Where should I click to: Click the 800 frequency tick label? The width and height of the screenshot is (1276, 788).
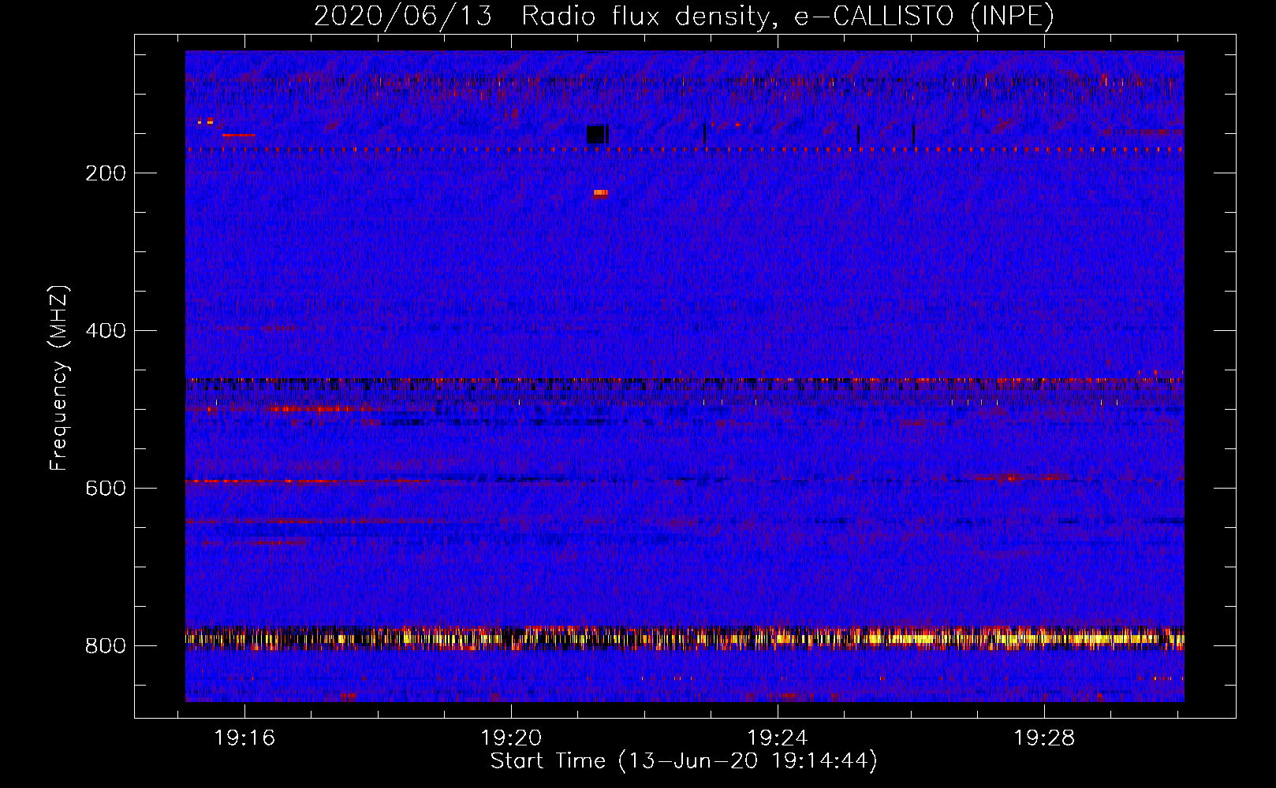[x=106, y=646]
